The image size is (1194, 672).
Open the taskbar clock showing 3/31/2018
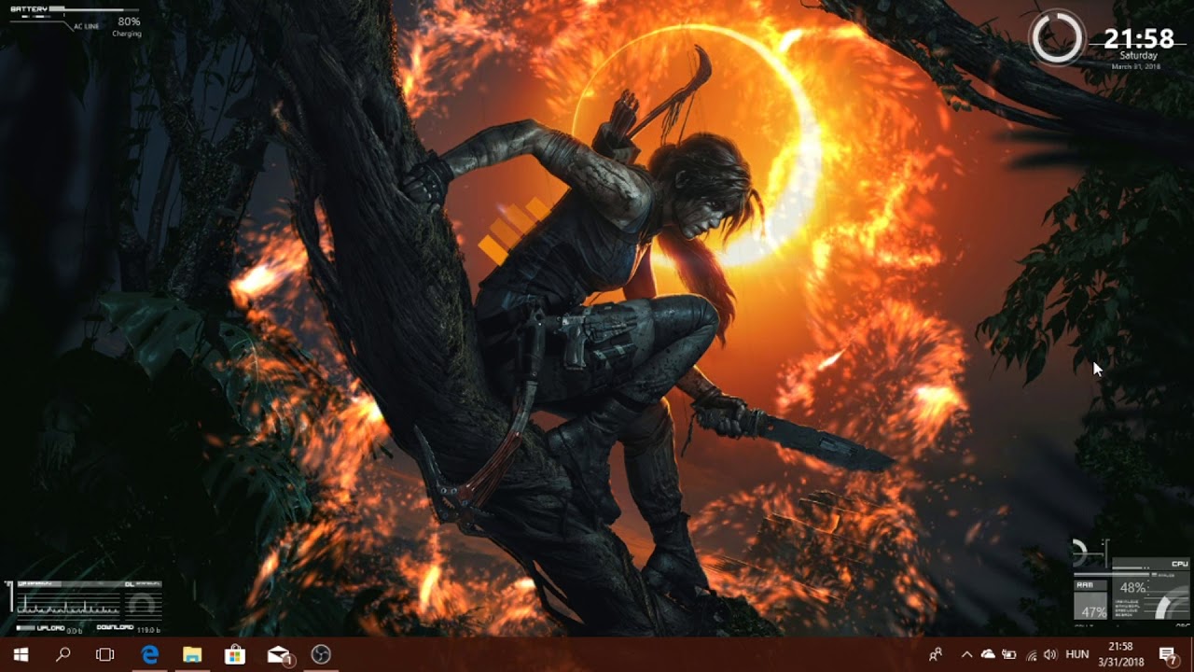point(1120,654)
